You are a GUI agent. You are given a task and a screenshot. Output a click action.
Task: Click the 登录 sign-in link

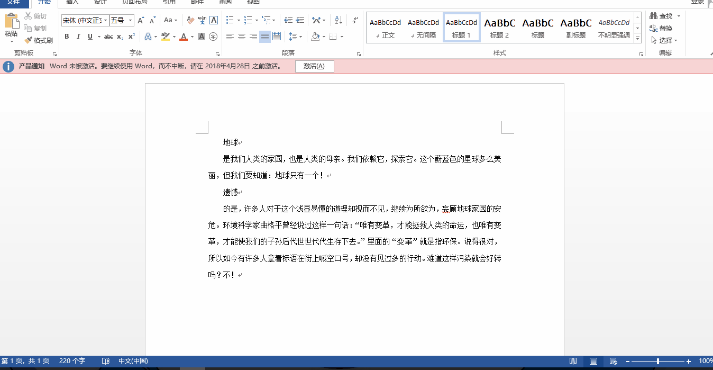698,2
